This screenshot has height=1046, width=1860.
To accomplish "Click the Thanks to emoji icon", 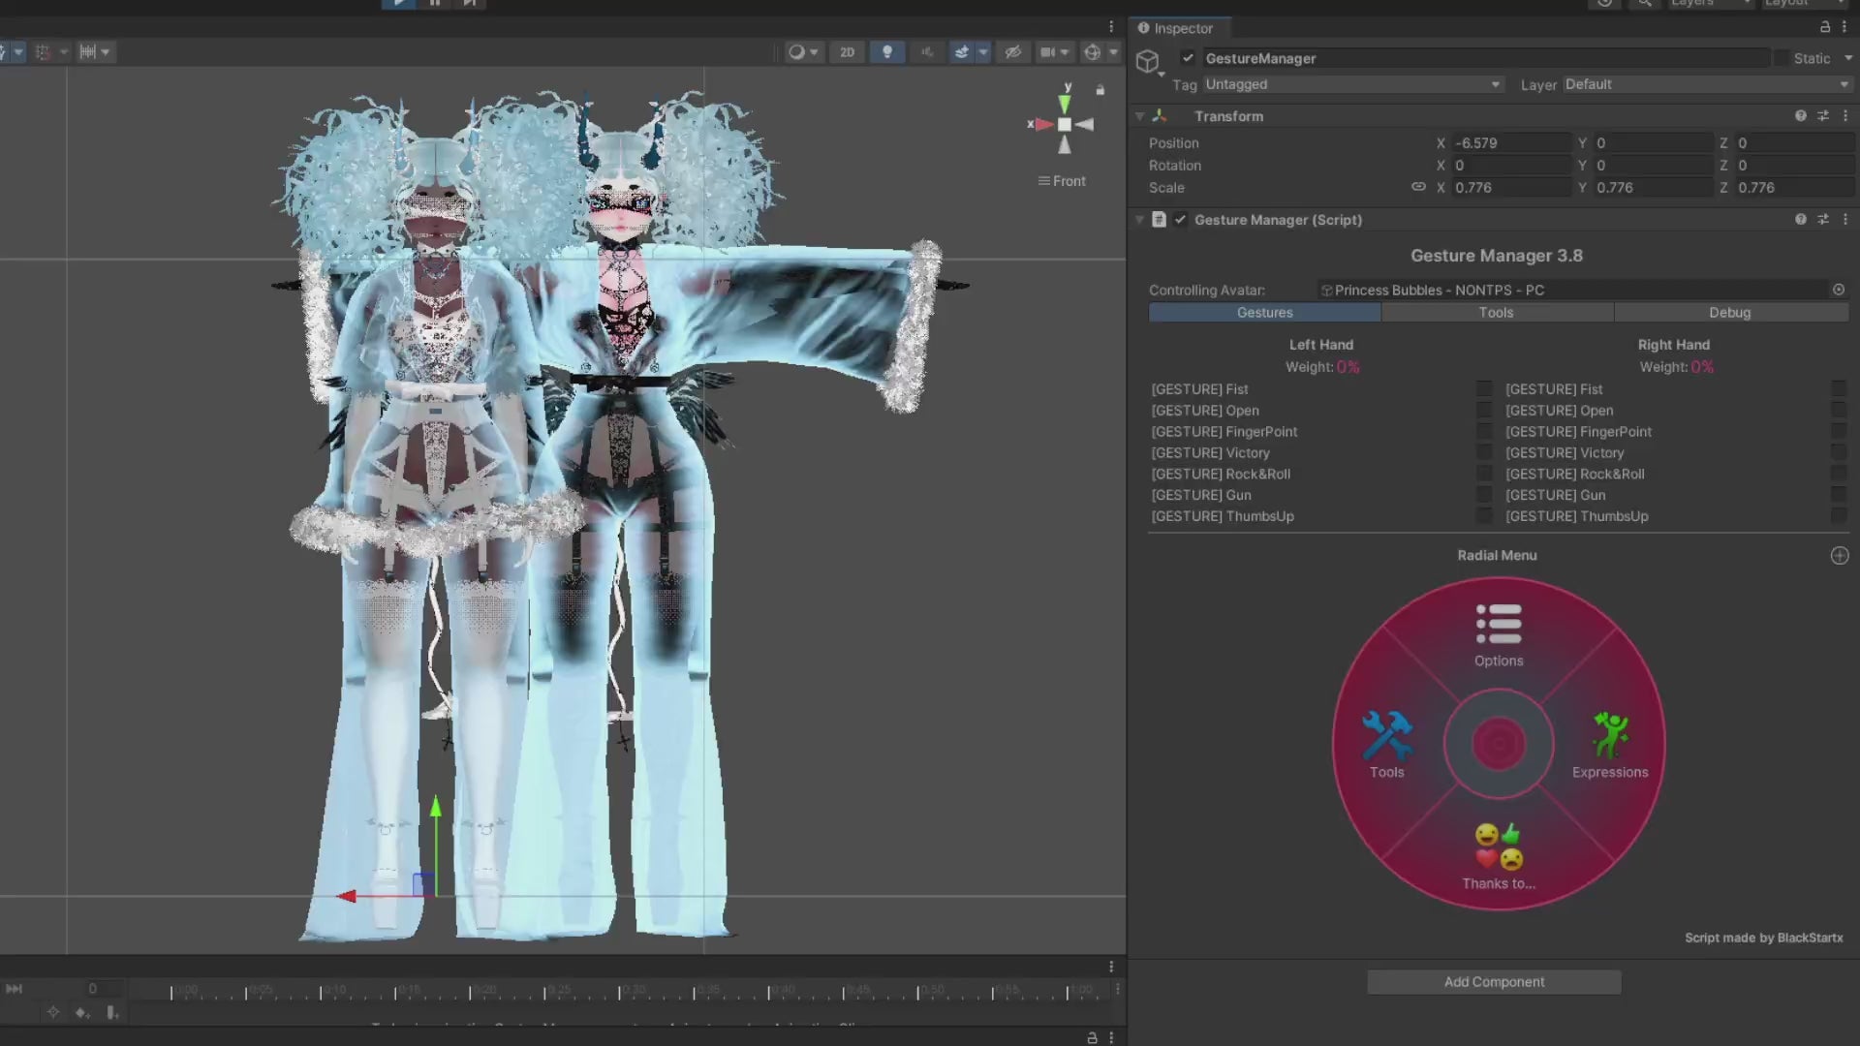I will [1498, 847].
